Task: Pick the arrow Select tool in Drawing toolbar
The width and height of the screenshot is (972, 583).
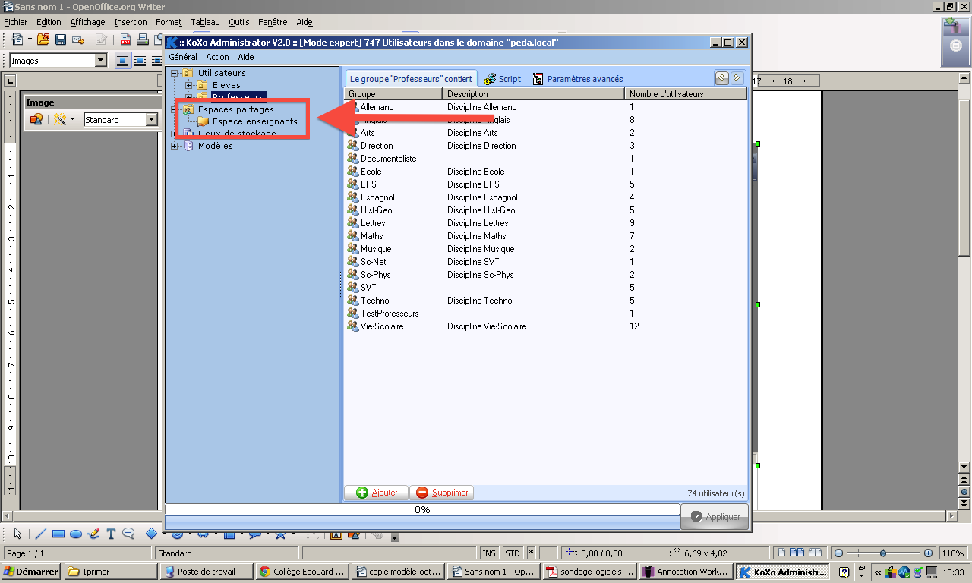Action: (17, 534)
